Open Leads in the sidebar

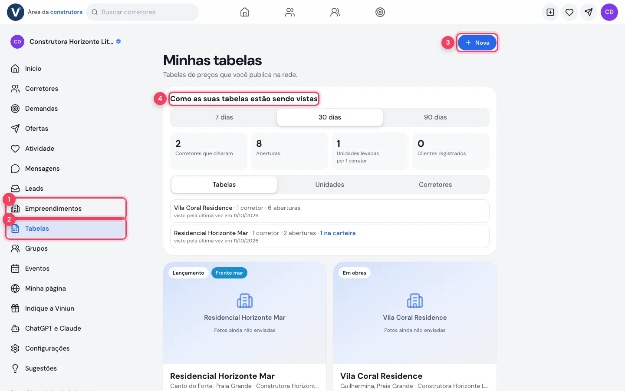point(66,189)
